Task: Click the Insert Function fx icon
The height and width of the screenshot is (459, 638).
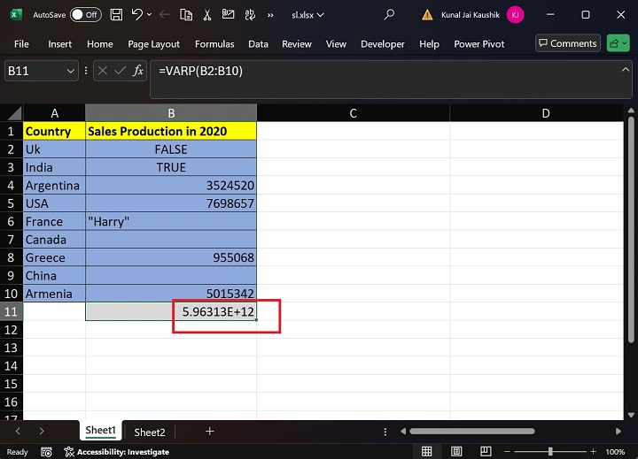Action: 138,71
